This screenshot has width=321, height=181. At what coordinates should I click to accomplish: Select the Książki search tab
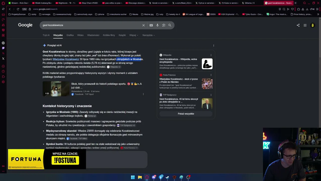pos(122,35)
